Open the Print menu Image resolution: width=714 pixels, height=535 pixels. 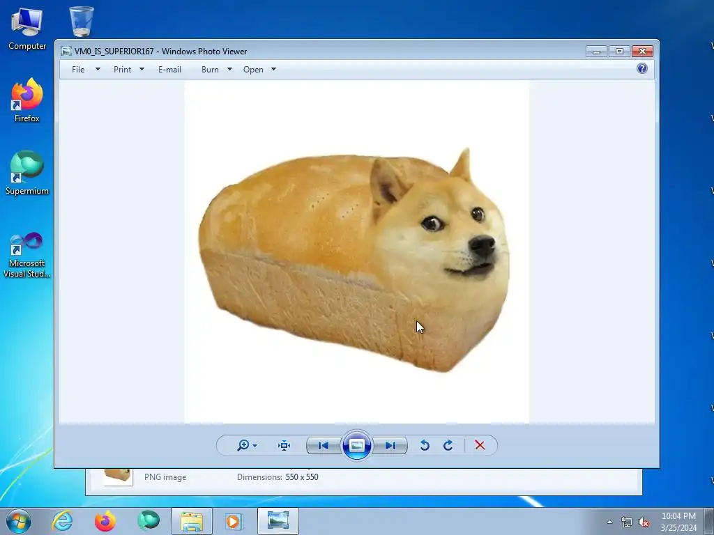123,70
